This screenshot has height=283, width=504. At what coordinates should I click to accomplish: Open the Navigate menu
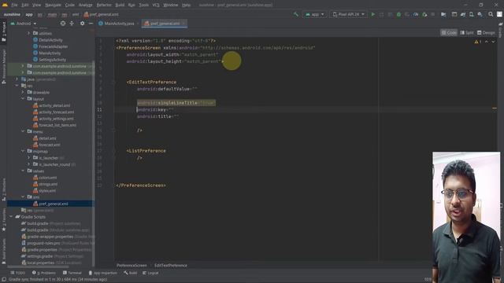[53, 6]
